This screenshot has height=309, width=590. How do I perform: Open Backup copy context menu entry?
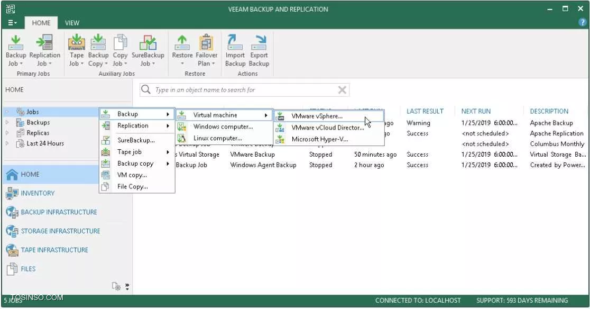[x=137, y=163]
